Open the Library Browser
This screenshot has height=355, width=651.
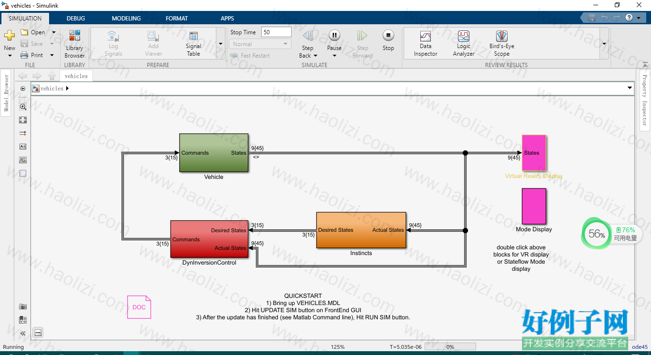point(75,44)
